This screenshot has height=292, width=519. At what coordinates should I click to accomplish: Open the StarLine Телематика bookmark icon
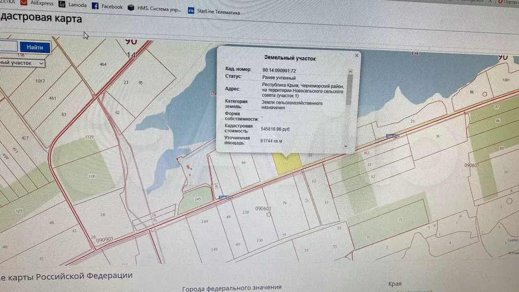pos(191,10)
